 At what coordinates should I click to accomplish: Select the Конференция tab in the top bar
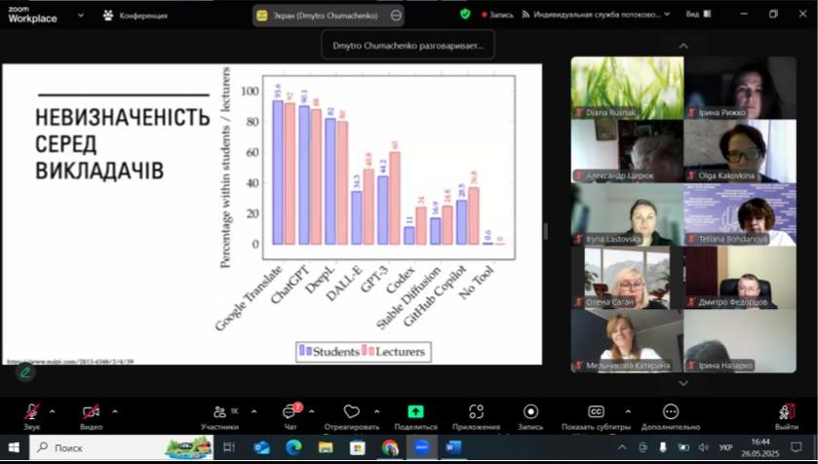click(x=136, y=16)
